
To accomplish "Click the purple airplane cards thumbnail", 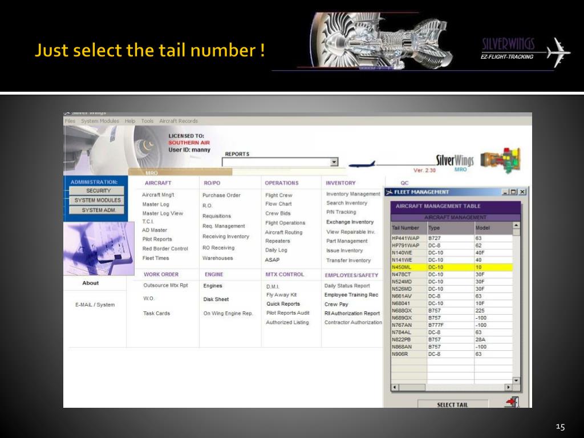I will click(x=99, y=249).
